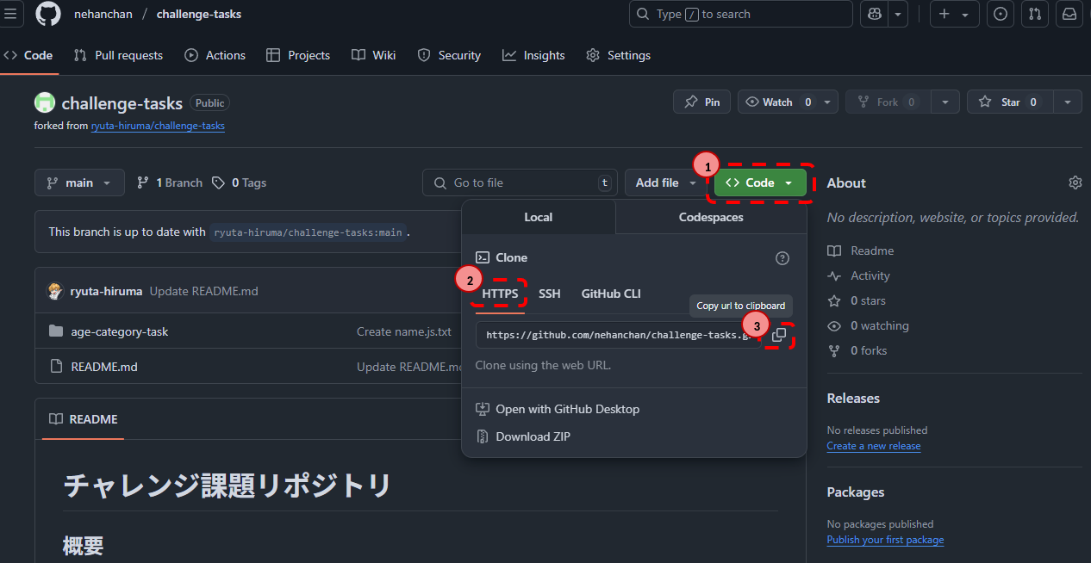The image size is (1091, 563).
Task: Open the create new plus menu
Action: [x=954, y=14]
